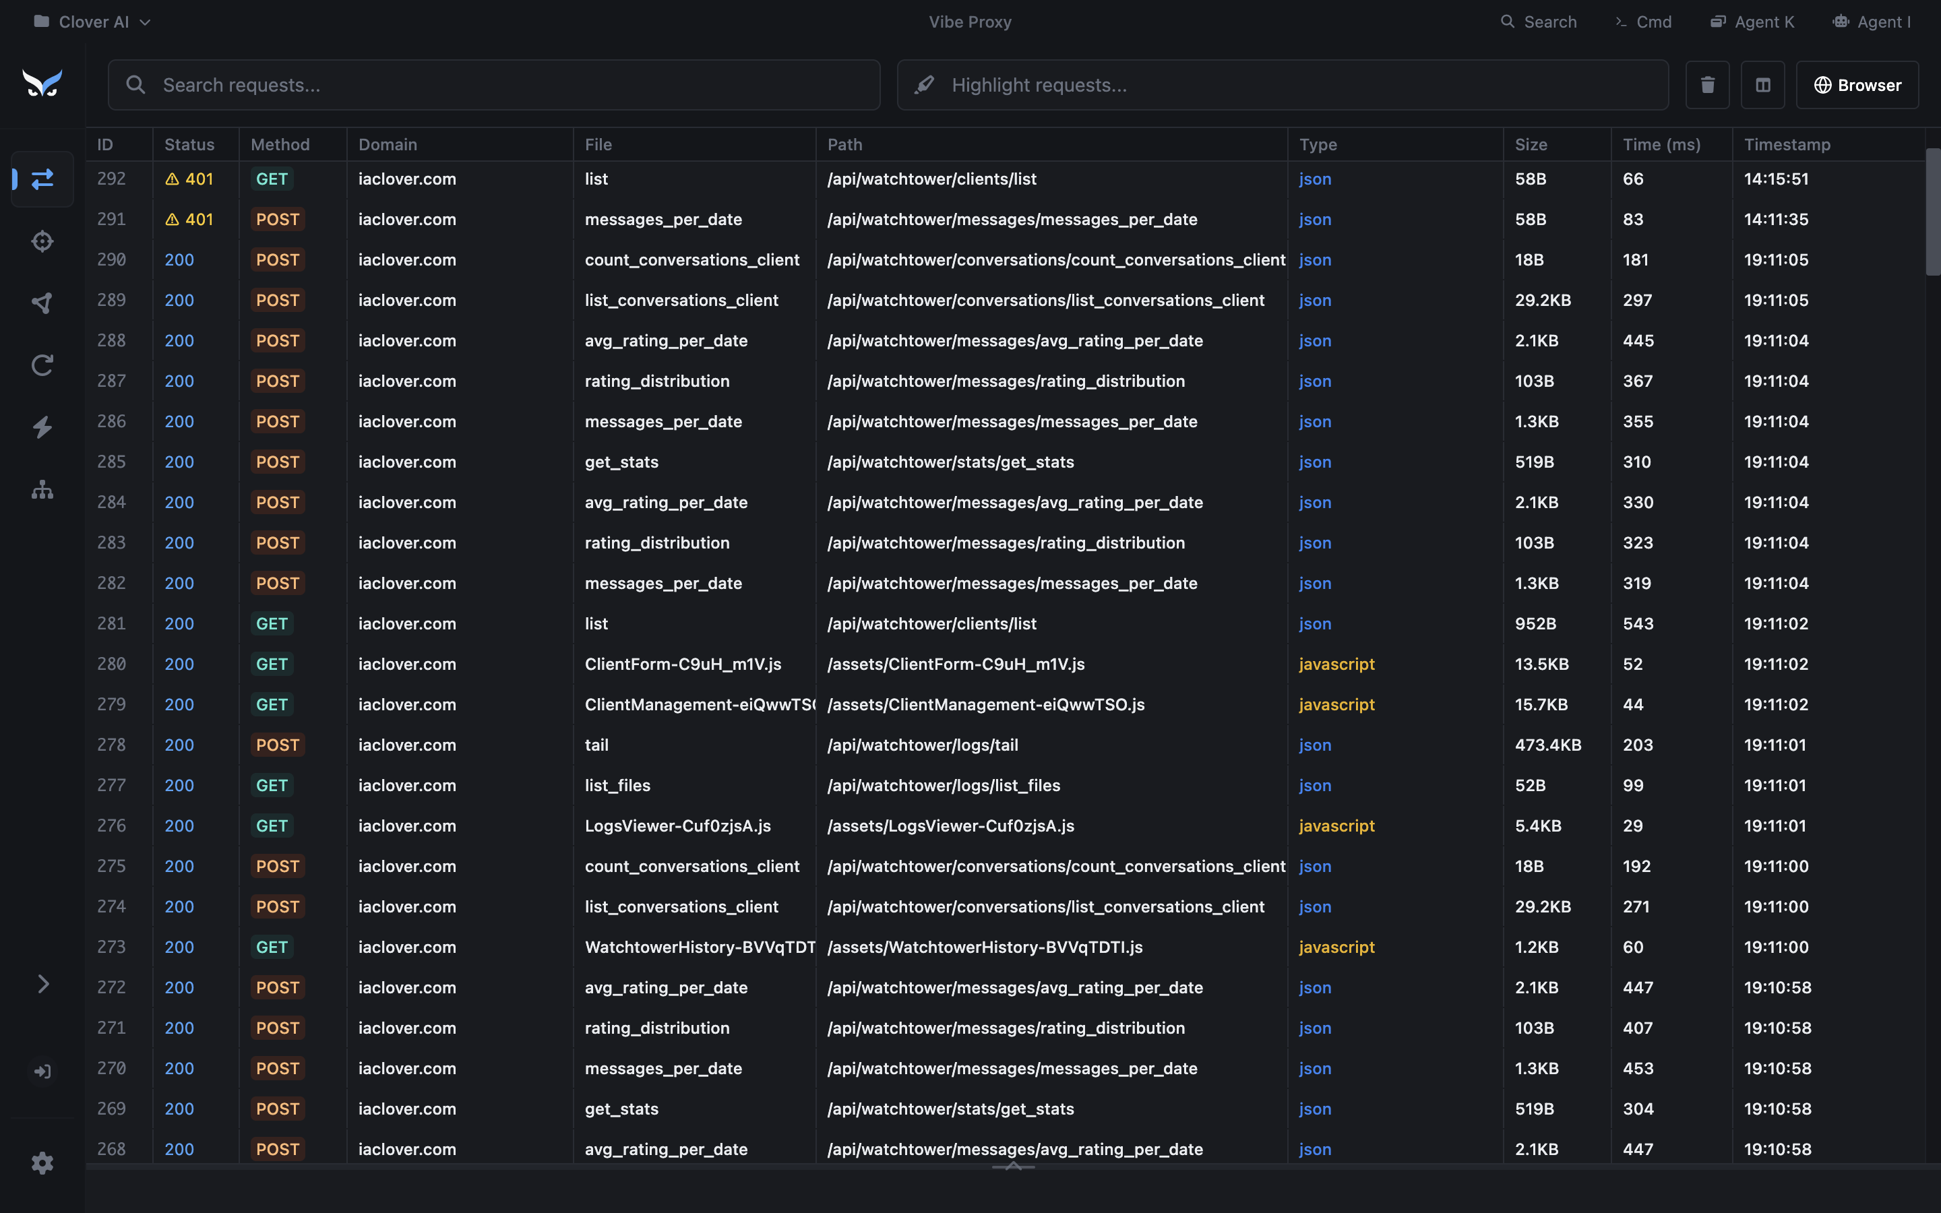Click the 15.7KB size cell
The image size is (1941, 1213).
tap(1541, 704)
